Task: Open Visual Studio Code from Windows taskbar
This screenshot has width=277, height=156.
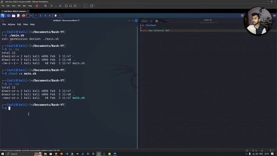Action: click(67, 154)
